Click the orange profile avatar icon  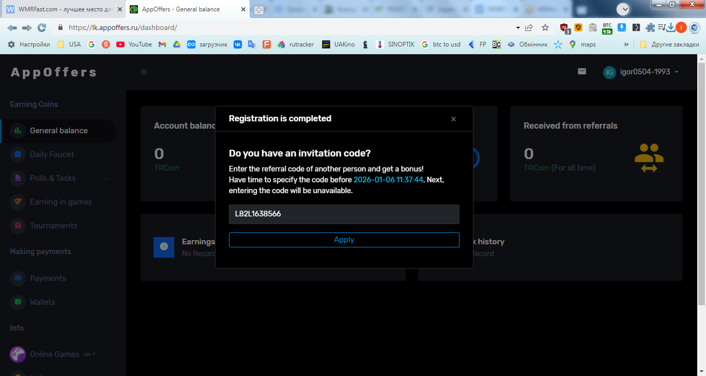[x=681, y=28]
